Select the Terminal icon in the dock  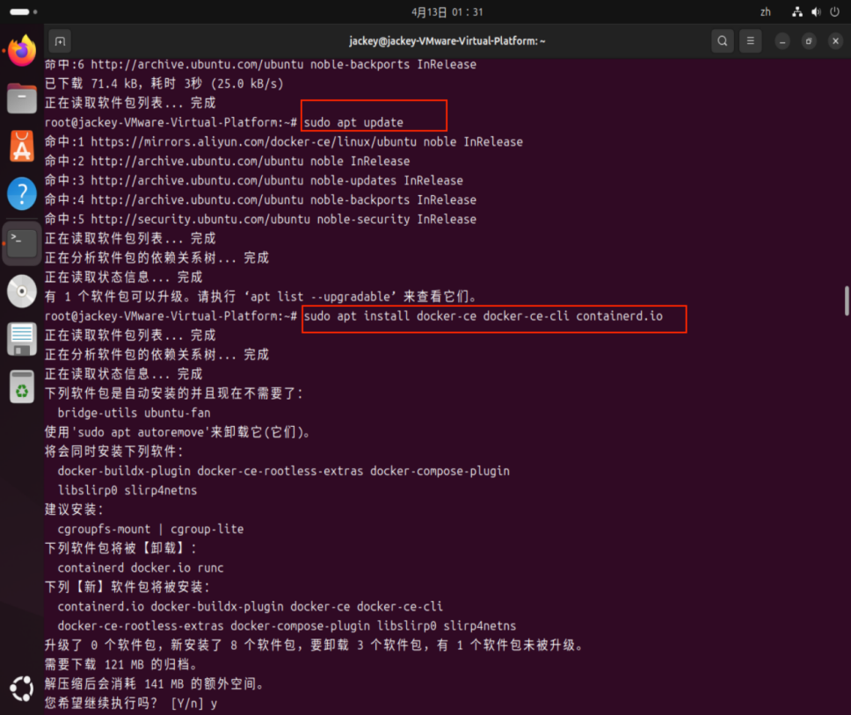(x=22, y=242)
